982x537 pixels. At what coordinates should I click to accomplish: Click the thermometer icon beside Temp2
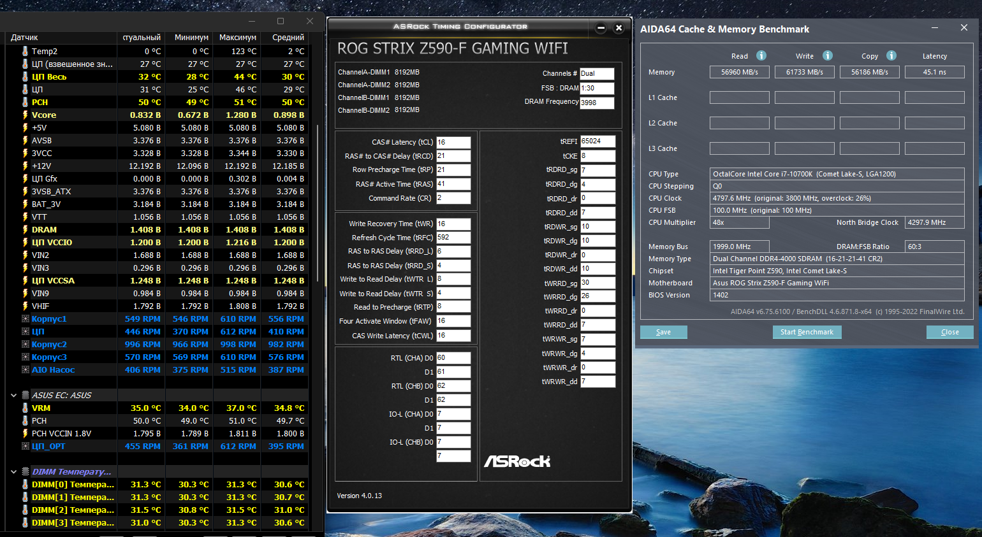point(25,51)
